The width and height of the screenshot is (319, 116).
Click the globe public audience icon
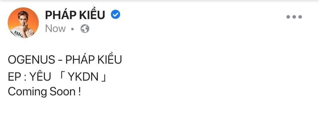[85, 29]
